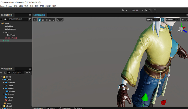Click the preview Play button
Viewport: 188px width, 109px height.
pyautogui.click(x=146, y=10)
